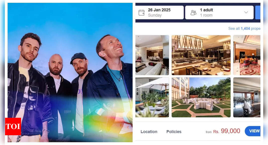Click the guests people icon

[x=193, y=12]
